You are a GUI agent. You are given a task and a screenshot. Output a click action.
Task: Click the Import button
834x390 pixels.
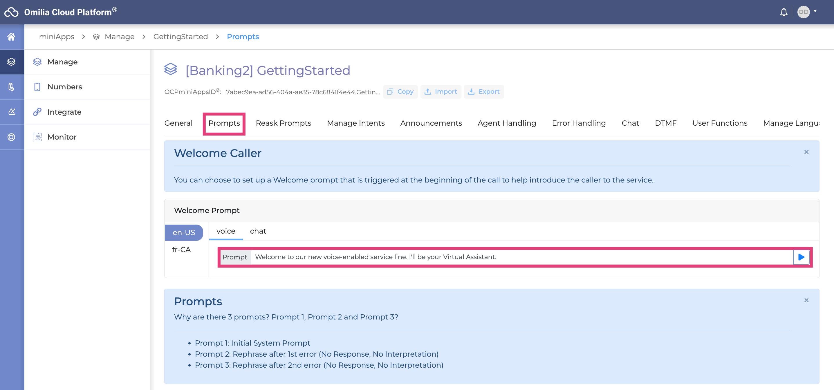pyautogui.click(x=441, y=92)
